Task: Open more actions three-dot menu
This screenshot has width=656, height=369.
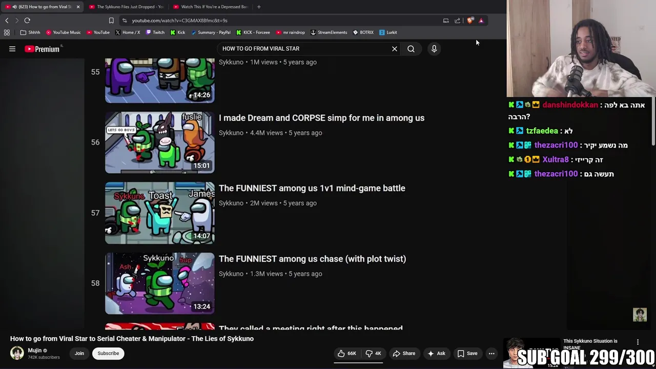Action: [491, 353]
